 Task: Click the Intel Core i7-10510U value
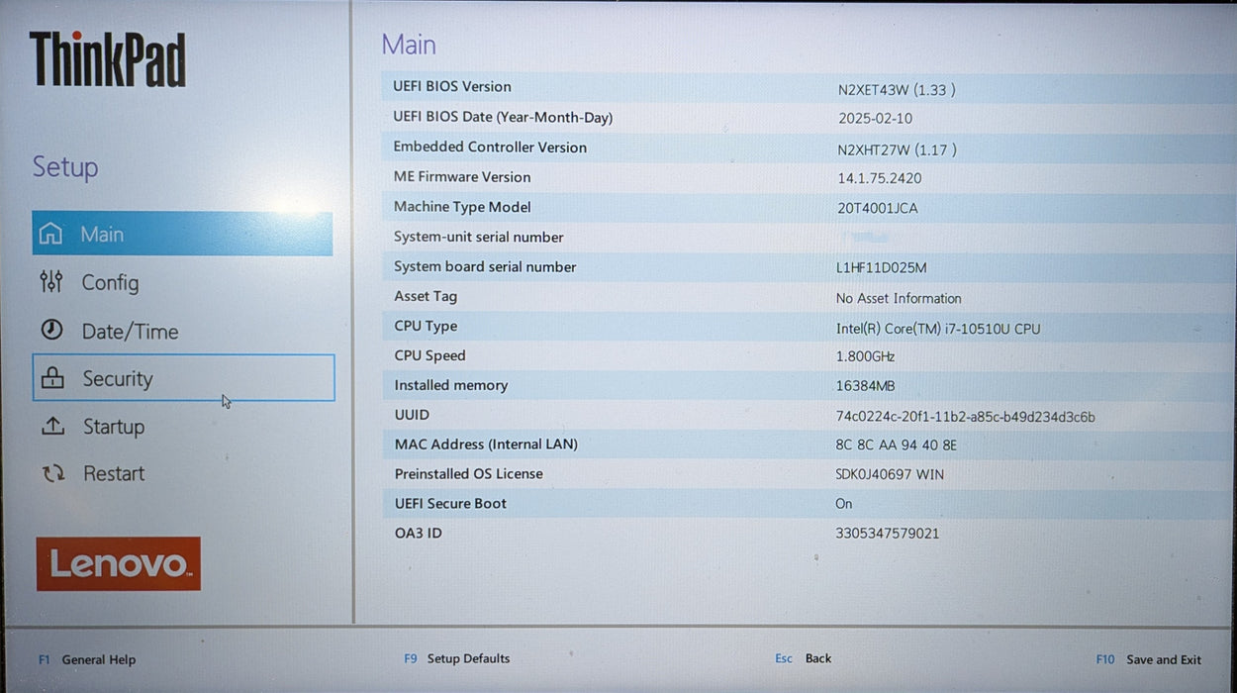tap(938, 329)
